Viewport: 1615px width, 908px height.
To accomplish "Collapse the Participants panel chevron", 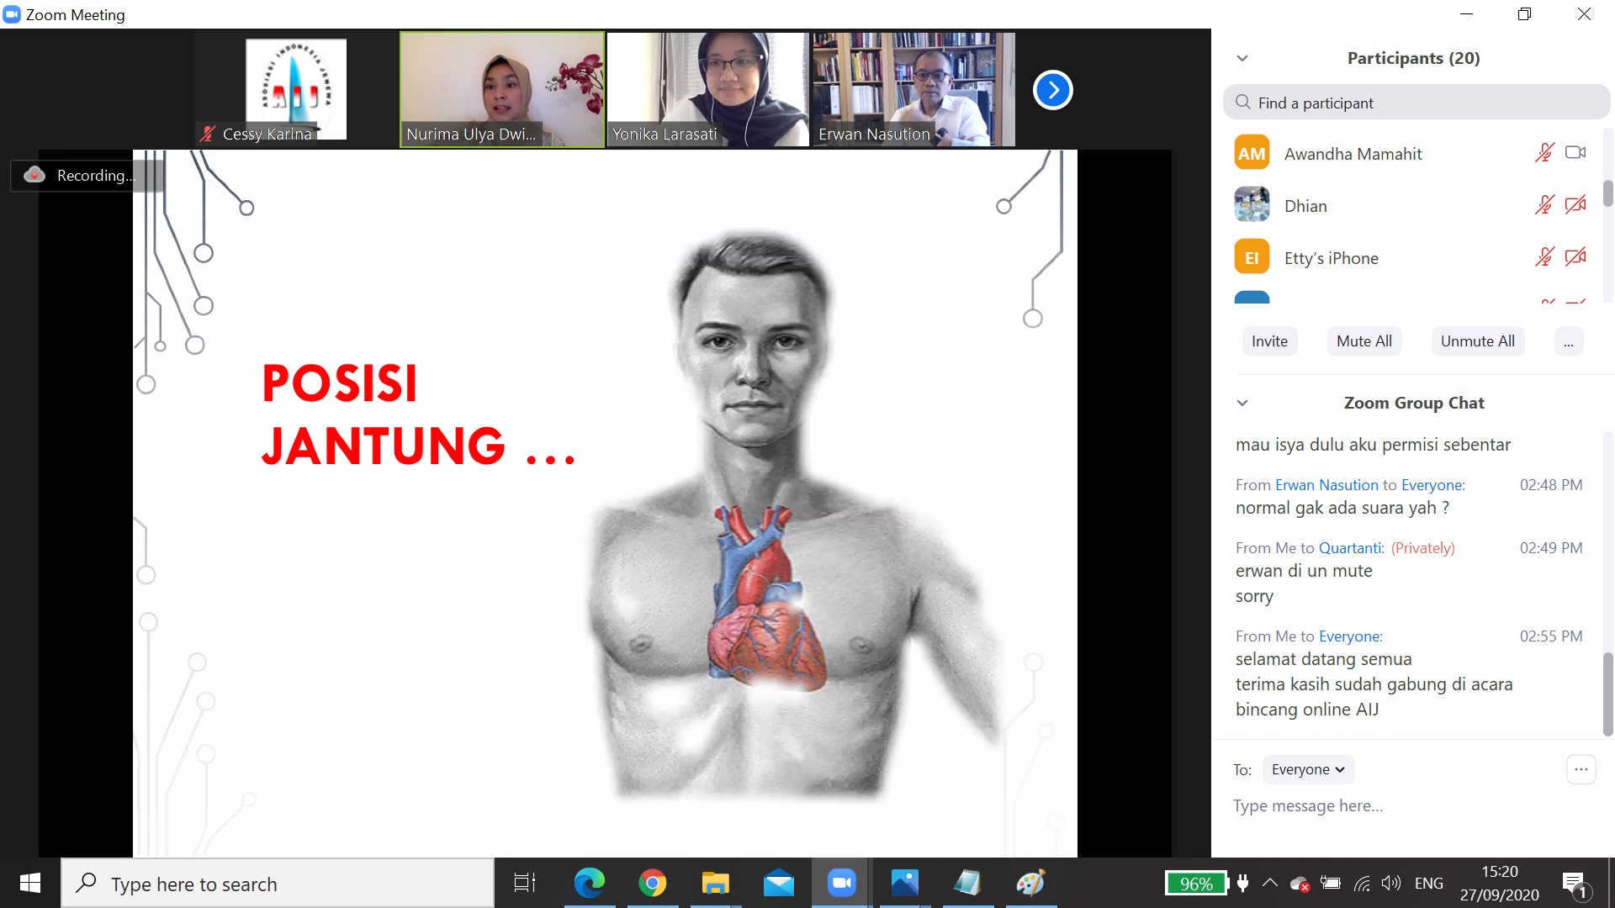I will coord(1242,58).
